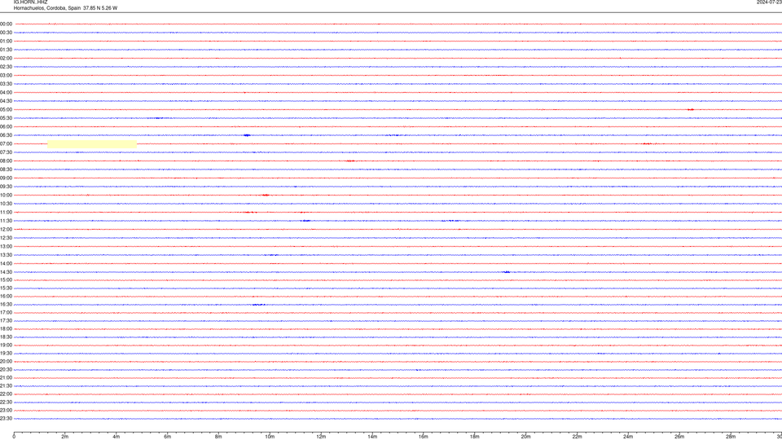Select the 01:30 time row label
Image resolution: width=782 pixels, height=440 pixels.
pyautogui.click(x=6, y=50)
